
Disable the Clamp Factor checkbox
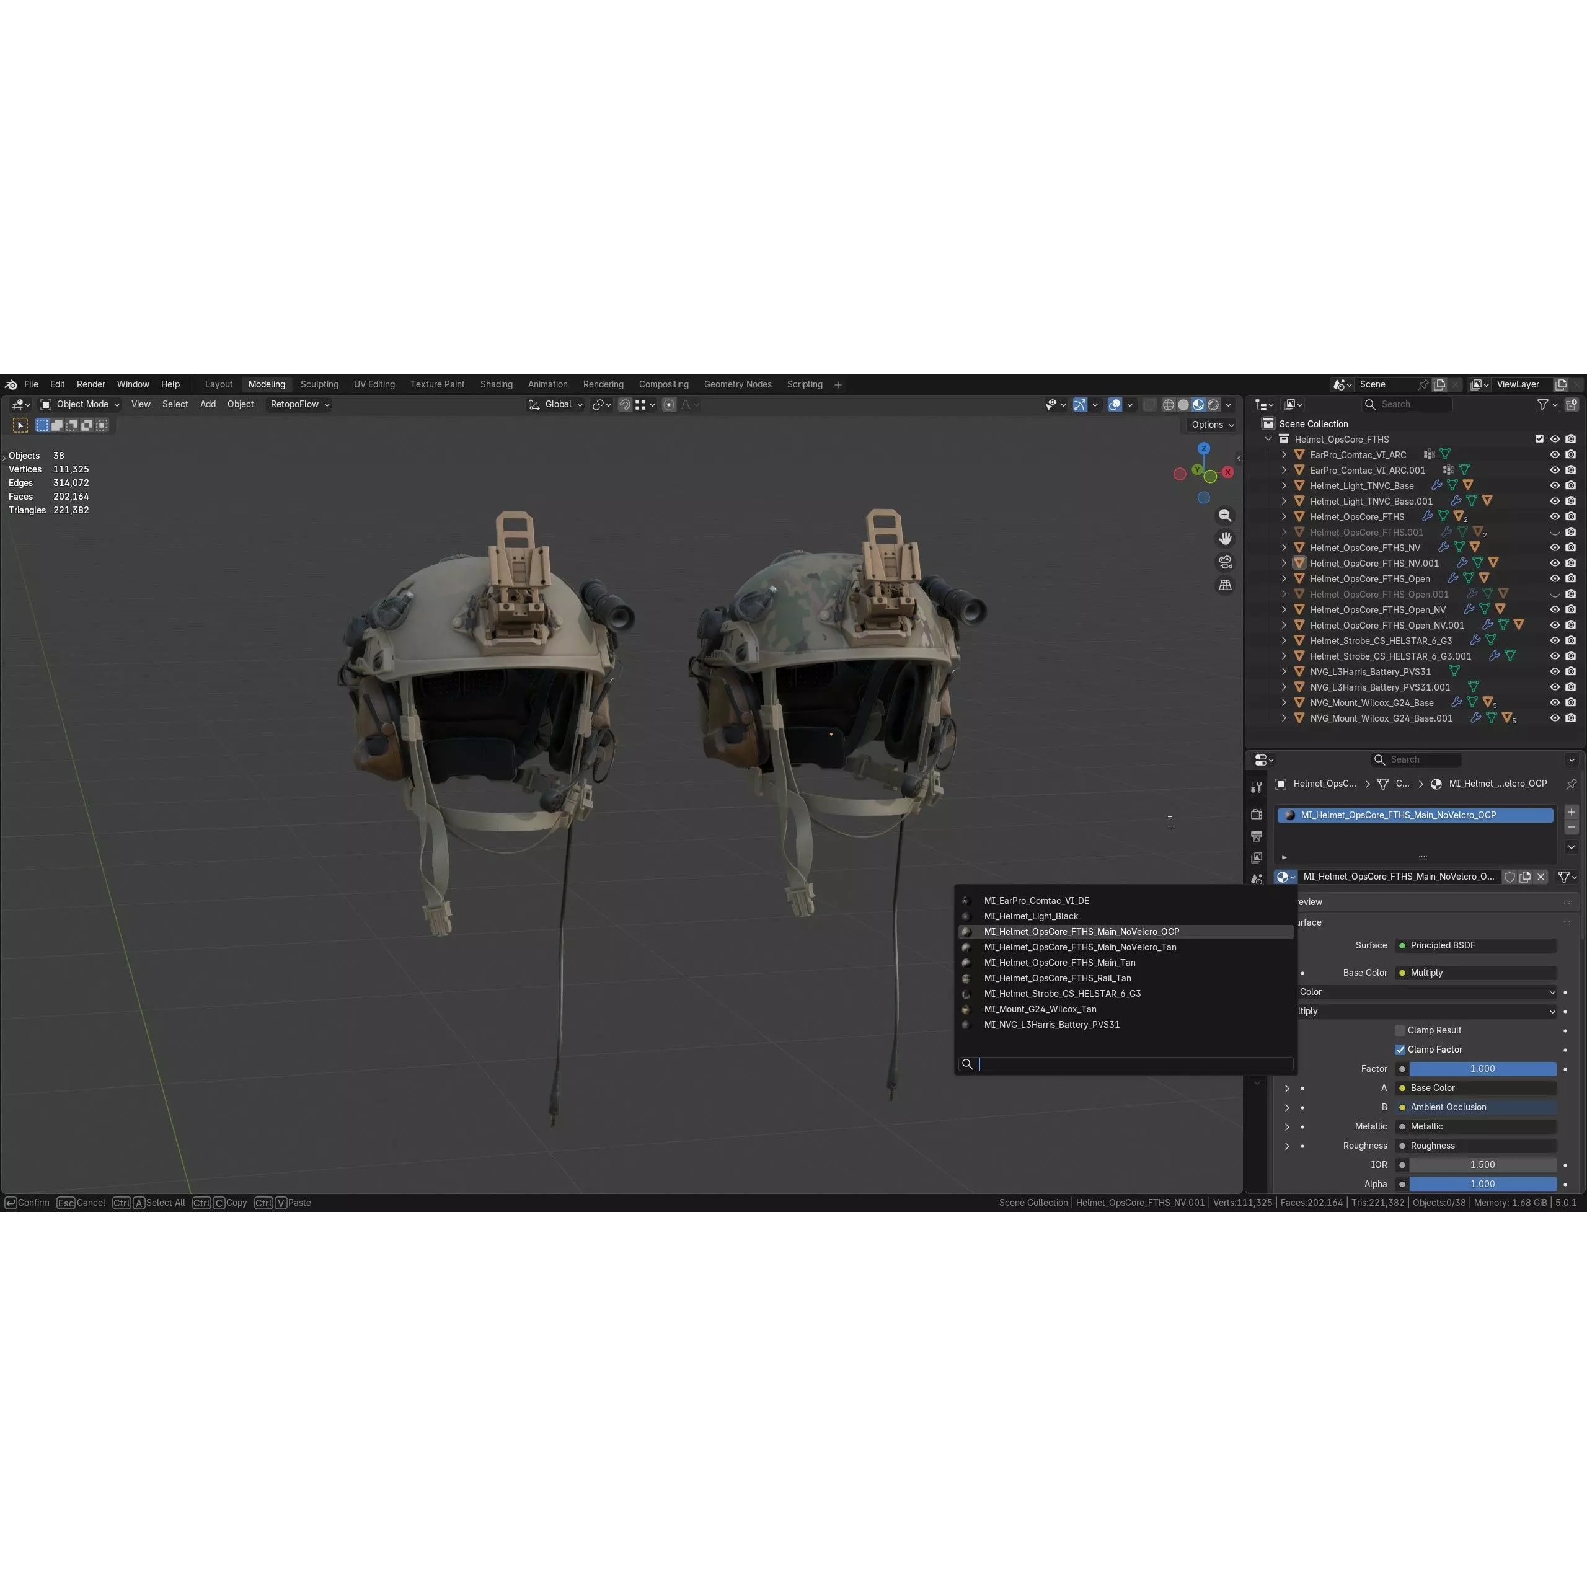coord(1399,1049)
